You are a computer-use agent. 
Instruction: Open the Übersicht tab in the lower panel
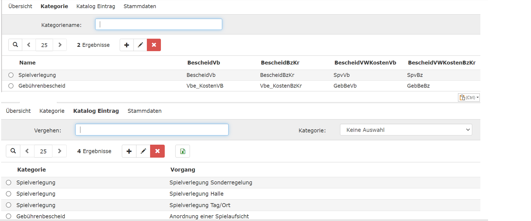pyautogui.click(x=18, y=111)
